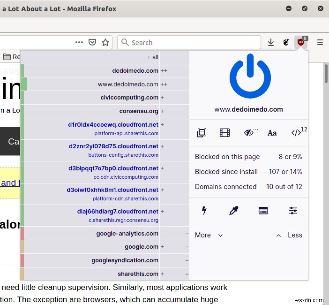The height and width of the screenshot is (305, 329).
Task: Open the bookmarks toolbar folder
Action: [12, 57]
